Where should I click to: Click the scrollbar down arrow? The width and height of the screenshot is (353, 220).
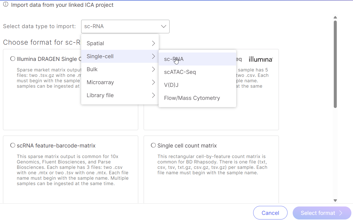click(x=335, y=201)
